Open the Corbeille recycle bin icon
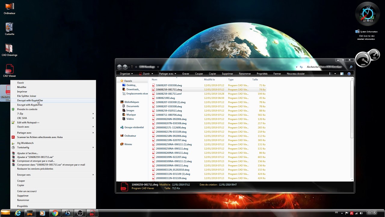Screen dimensions: 385x217 tap(10, 29)
